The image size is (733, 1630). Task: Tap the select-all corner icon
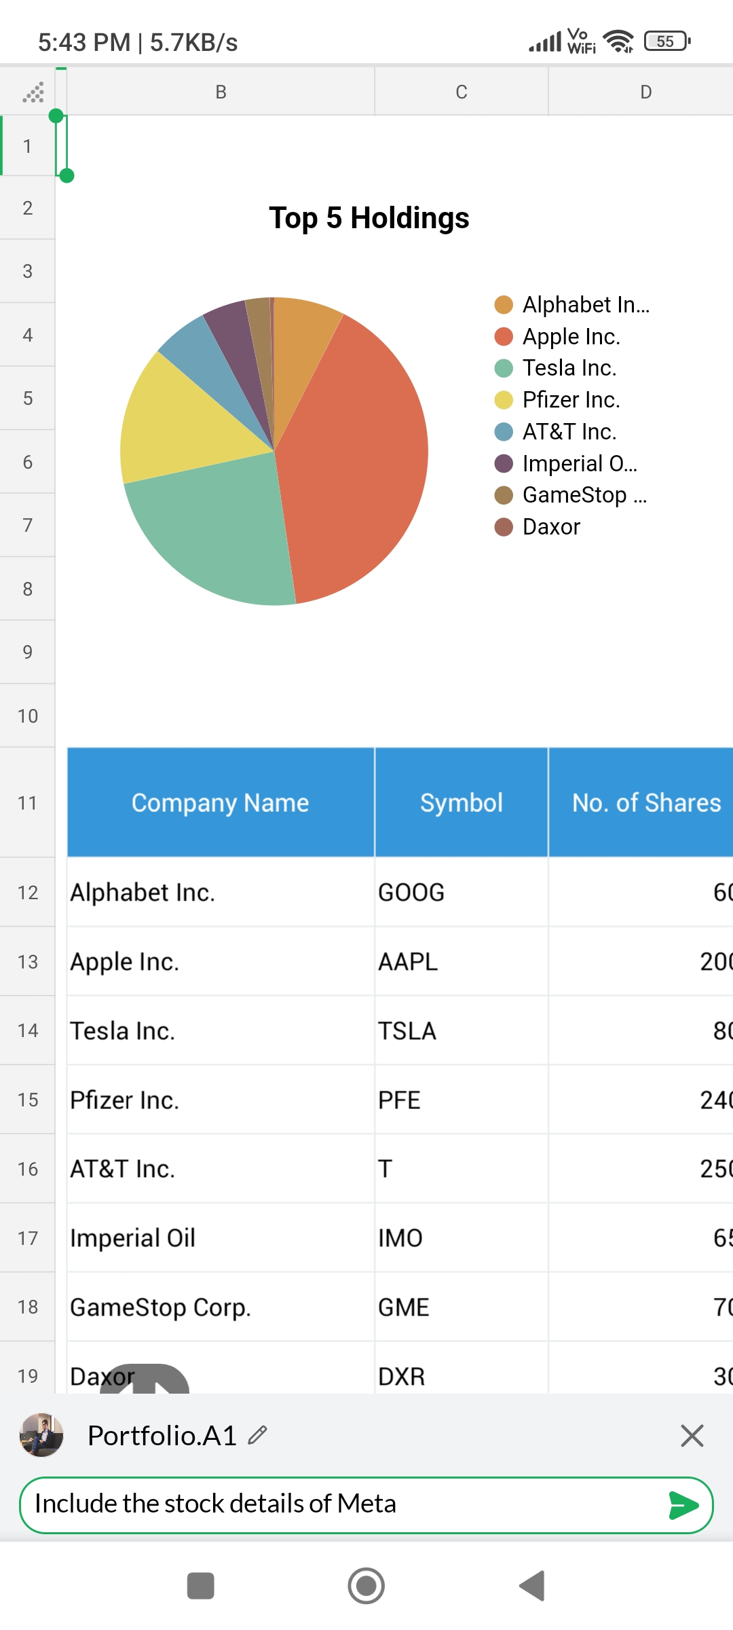(x=33, y=92)
